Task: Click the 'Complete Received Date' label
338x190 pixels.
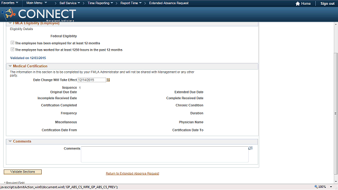Action: click(185, 98)
